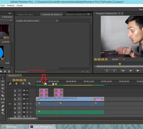This screenshot has height=129, width=143.
Task: Switch to Controles de efectos tab
Action: click(x=51, y=14)
